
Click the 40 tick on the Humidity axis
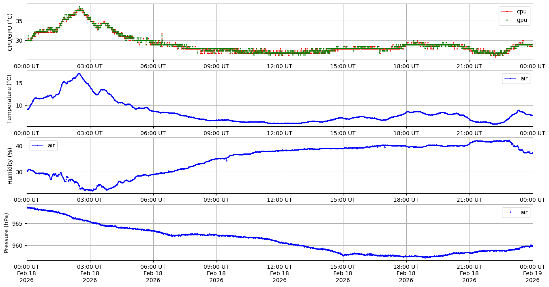20,146
